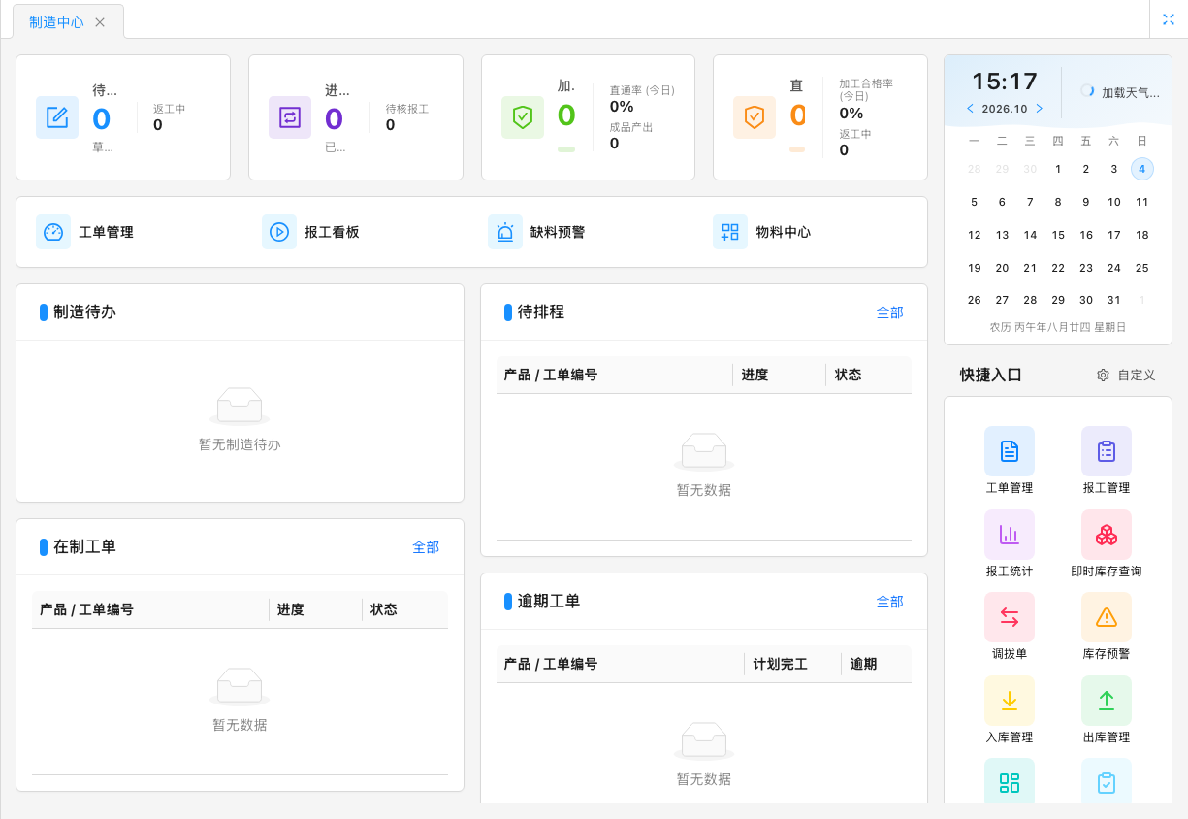The width and height of the screenshot is (1188, 819).
Task: Select October 22 in the calendar
Action: 1058,268
